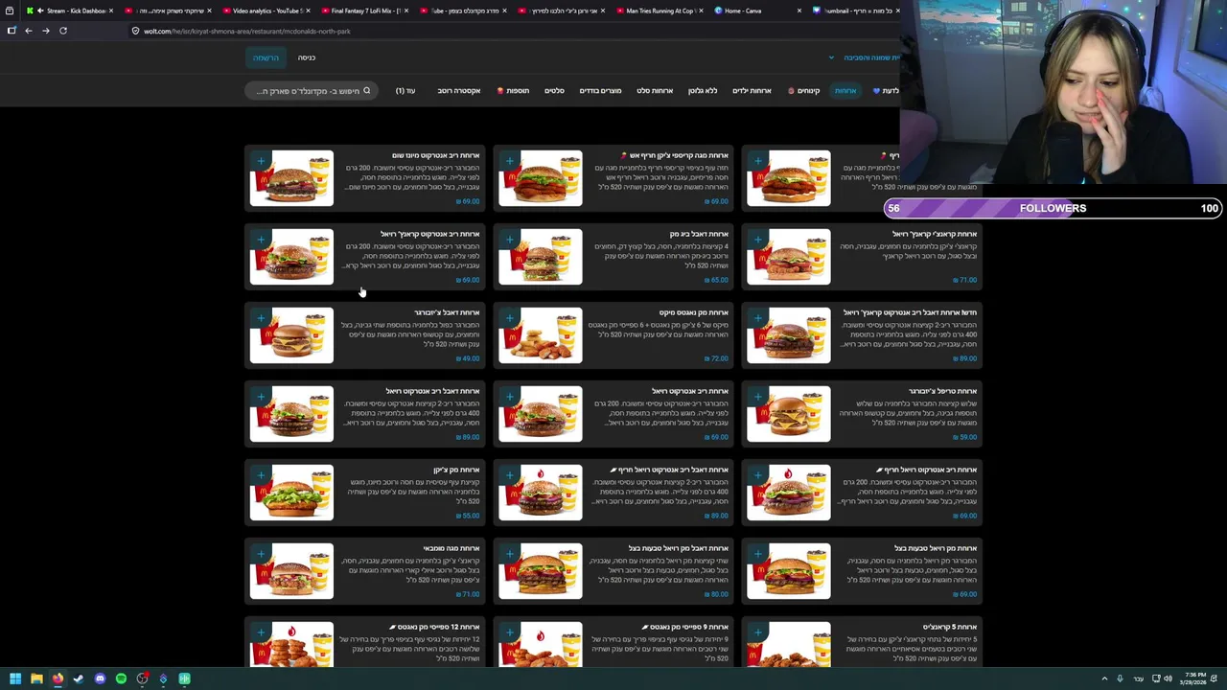Screen dimensions: 1227x690
Task: Go back with browser back arrow
Action: (x=29, y=31)
